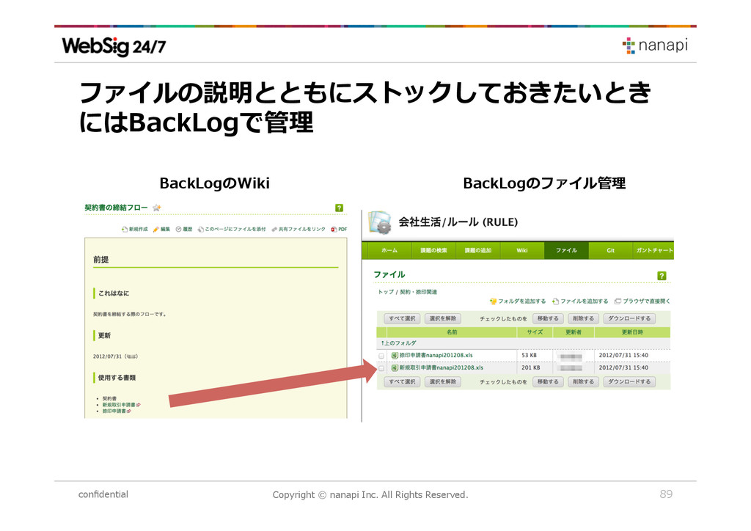Open the Git tab
Screen dimensions: 751x531
610,250
